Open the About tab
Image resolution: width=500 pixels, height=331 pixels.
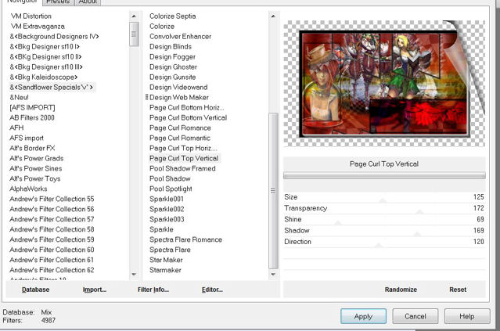(x=88, y=2)
